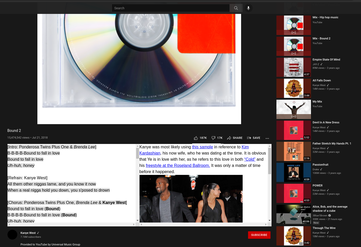Play Empire State Of Mind thumbnail
This screenshot has width=361, height=247.
click(294, 67)
